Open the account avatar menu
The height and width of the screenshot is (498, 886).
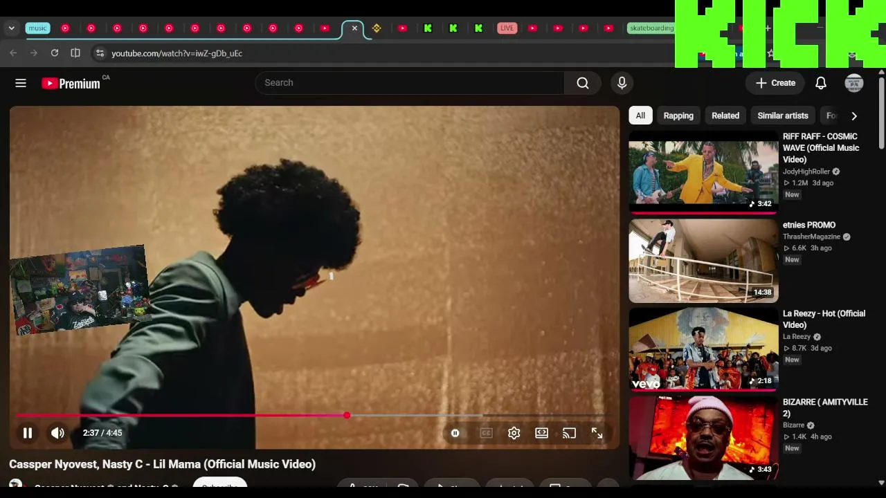pos(853,83)
